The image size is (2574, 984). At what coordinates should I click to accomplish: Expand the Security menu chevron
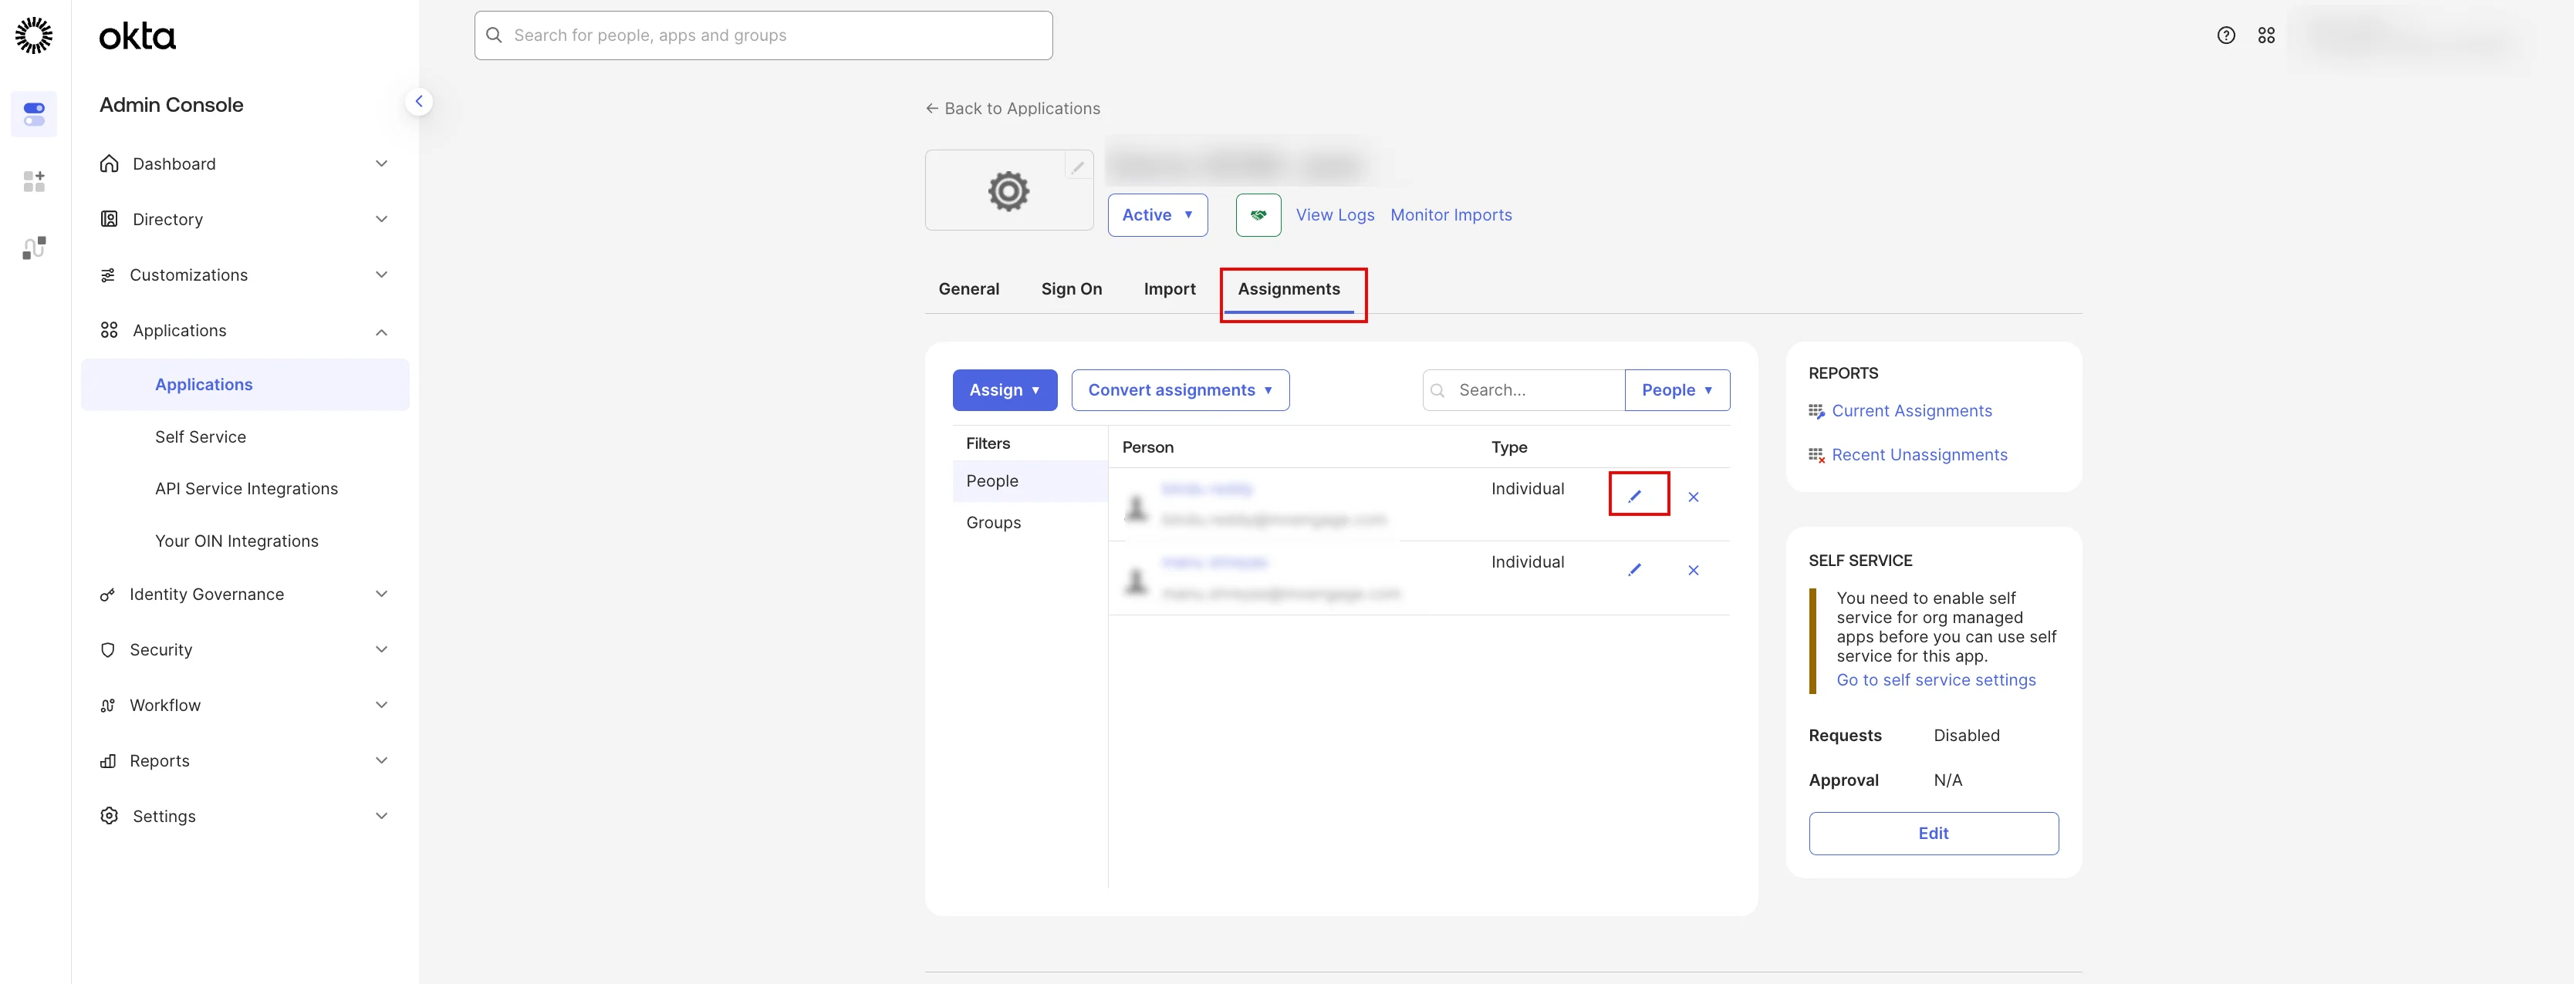tap(380, 649)
